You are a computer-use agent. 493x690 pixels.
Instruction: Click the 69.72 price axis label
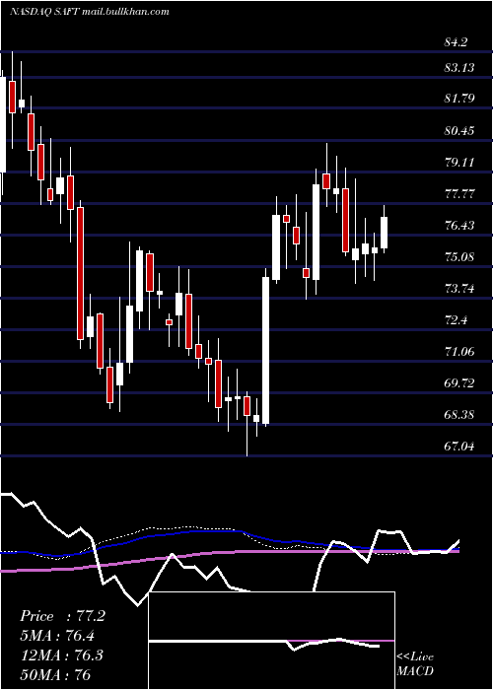click(x=459, y=383)
